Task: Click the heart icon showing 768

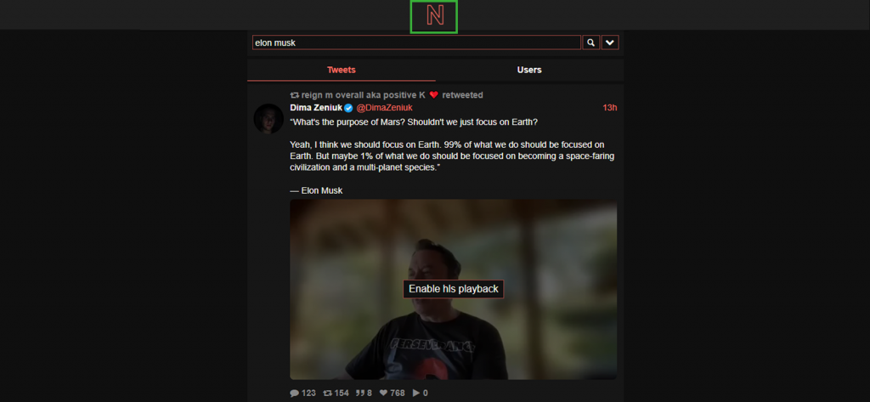Action: click(x=383, y=394)
